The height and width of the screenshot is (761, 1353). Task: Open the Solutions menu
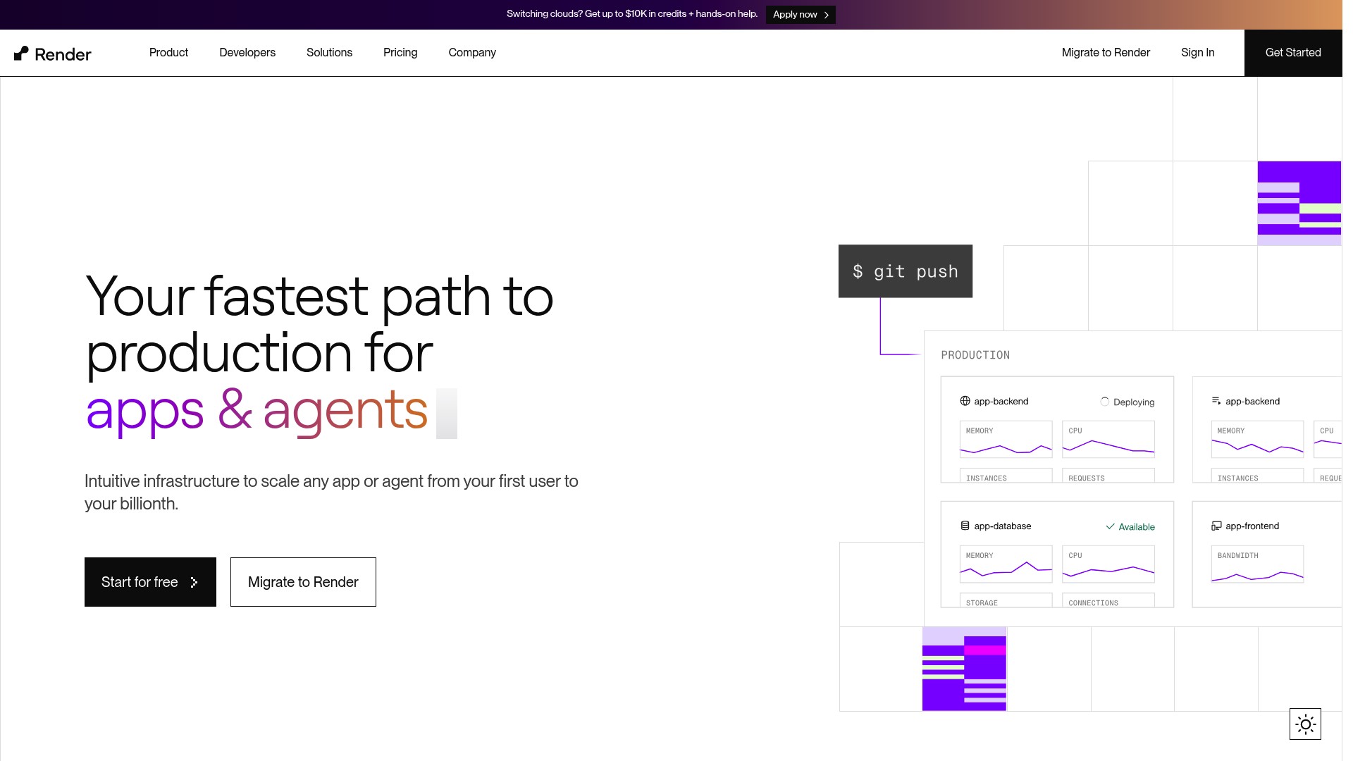[329, 53]
